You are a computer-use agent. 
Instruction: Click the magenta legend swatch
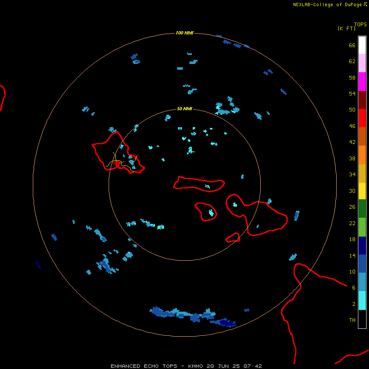(362, 82)
